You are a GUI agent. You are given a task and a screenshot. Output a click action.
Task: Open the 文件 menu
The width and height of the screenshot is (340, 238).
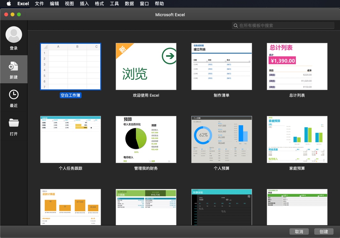39,4
